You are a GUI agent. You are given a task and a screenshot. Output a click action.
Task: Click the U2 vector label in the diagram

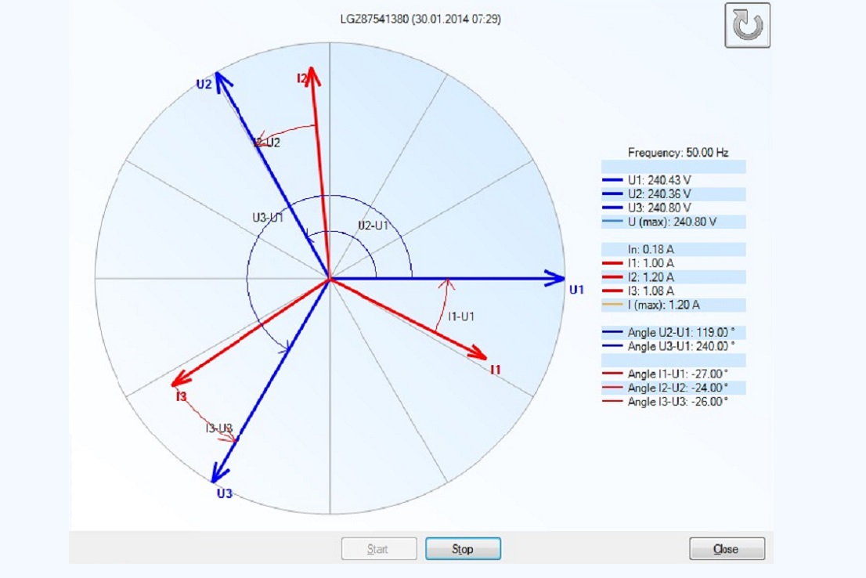tap(204, 84)
